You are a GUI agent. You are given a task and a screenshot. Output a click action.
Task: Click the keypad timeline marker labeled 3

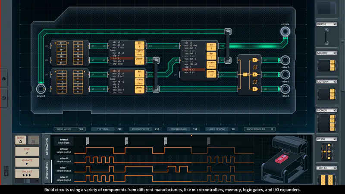tap(126, 141)
